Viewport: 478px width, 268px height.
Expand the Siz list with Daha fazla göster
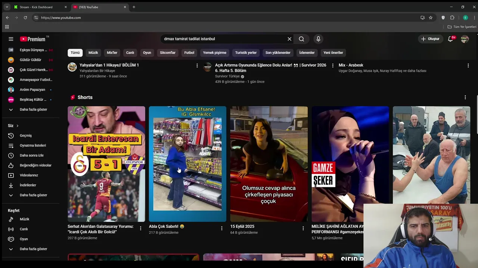pos(31,195)
